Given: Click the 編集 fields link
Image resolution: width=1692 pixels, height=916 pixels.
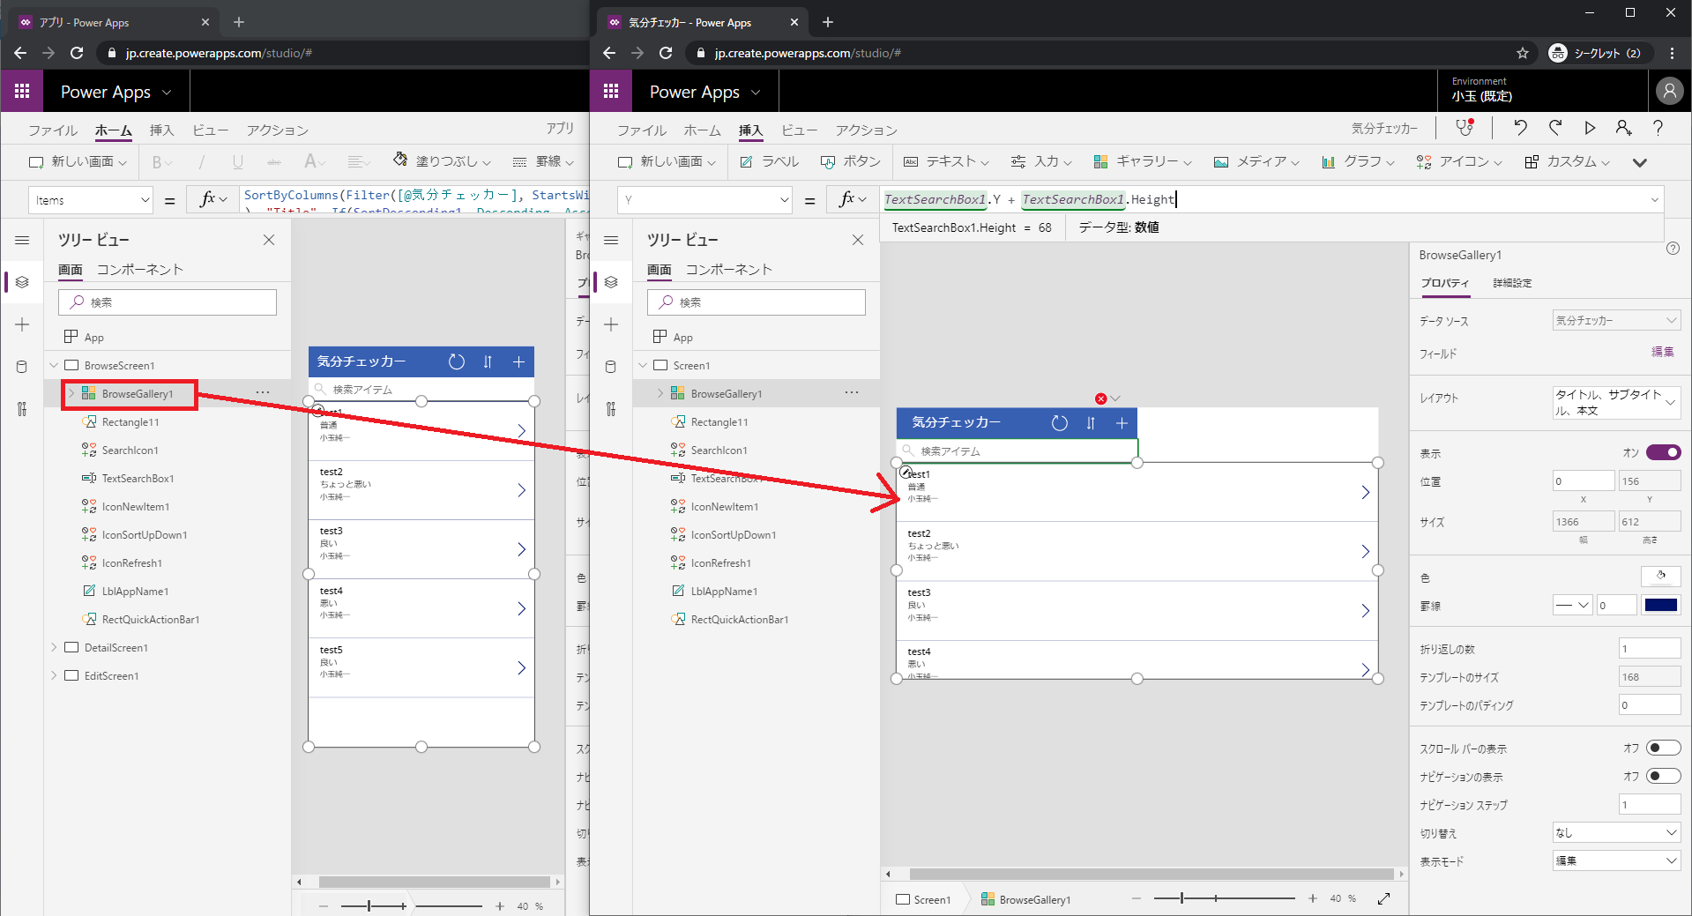Looking at the screenshot, I should (x=1662, y=352).
